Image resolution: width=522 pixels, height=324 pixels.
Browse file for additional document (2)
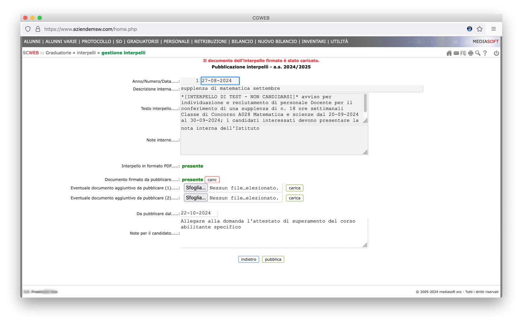196,198
